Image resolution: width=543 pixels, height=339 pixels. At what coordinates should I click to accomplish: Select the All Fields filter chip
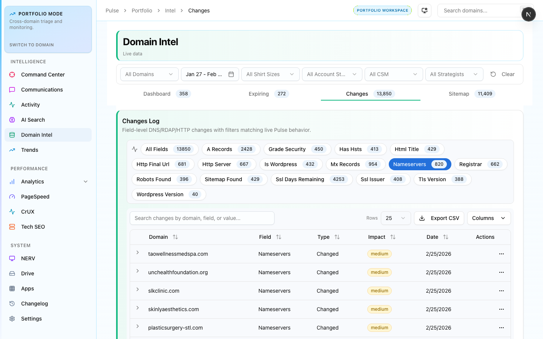pyautogui.click(x=169, y=149)
